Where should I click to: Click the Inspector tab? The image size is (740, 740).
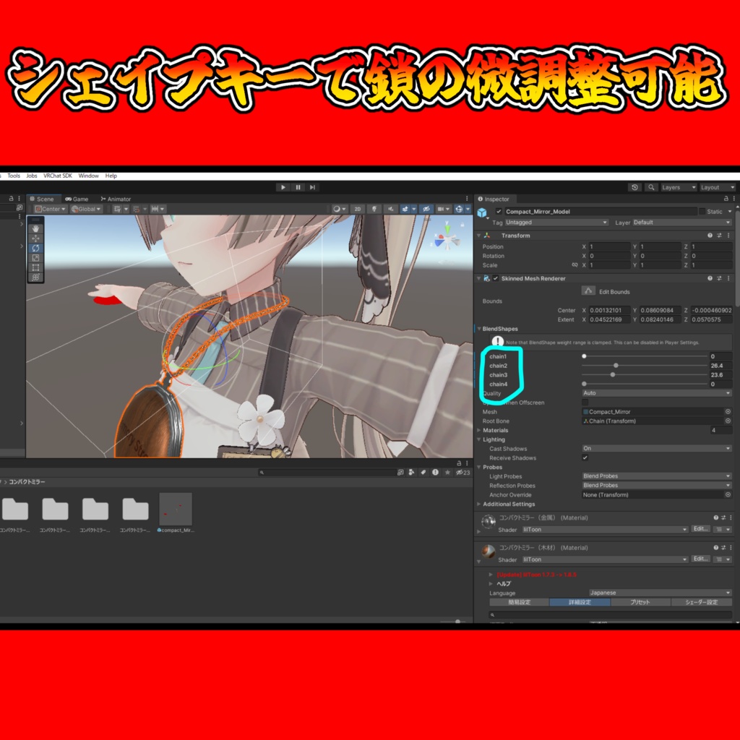tap(494, 199)
